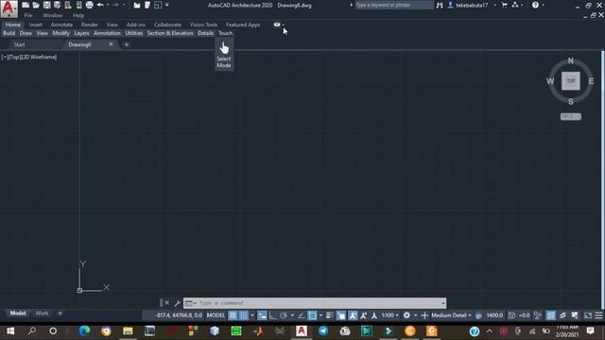Viewport: 605px width, 340px height.
Task: Switch to the Model layout tab
Action: click(18, 313)
